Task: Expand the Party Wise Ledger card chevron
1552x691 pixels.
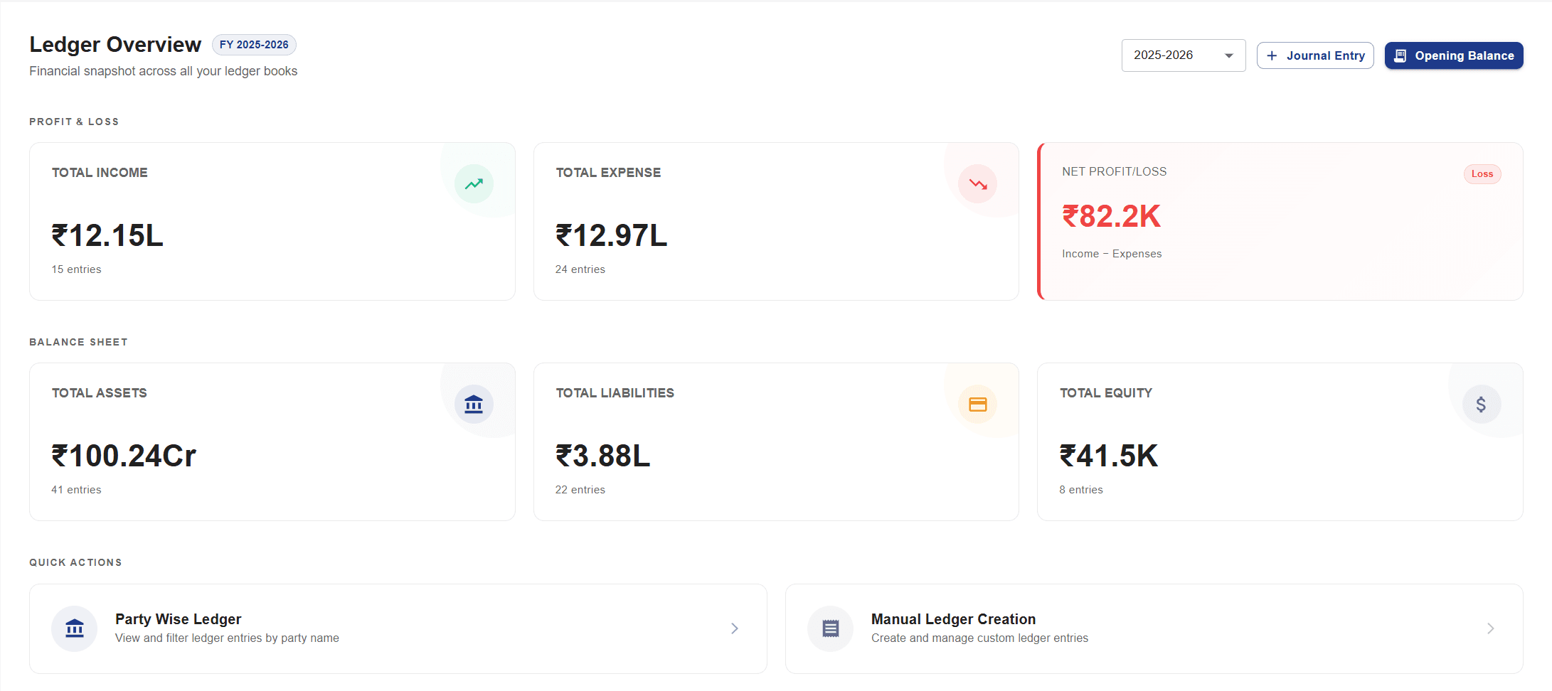Action: pyautogui.click(x=735, y=628)
